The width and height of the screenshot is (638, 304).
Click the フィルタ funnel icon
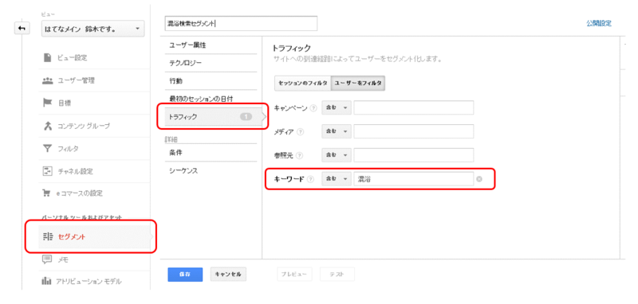click(x=47, y=149)
